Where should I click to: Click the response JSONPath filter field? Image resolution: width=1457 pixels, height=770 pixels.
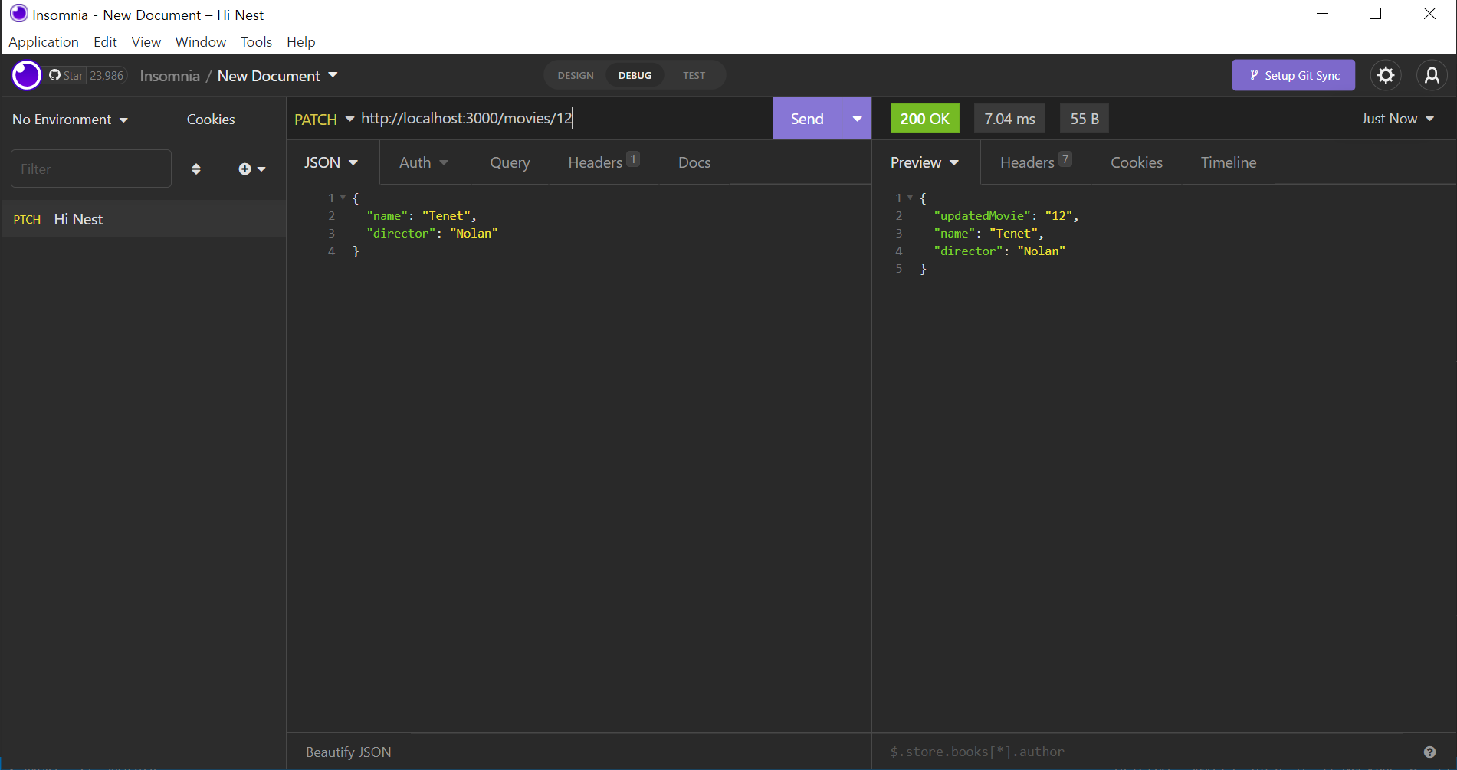[1150, 752]
